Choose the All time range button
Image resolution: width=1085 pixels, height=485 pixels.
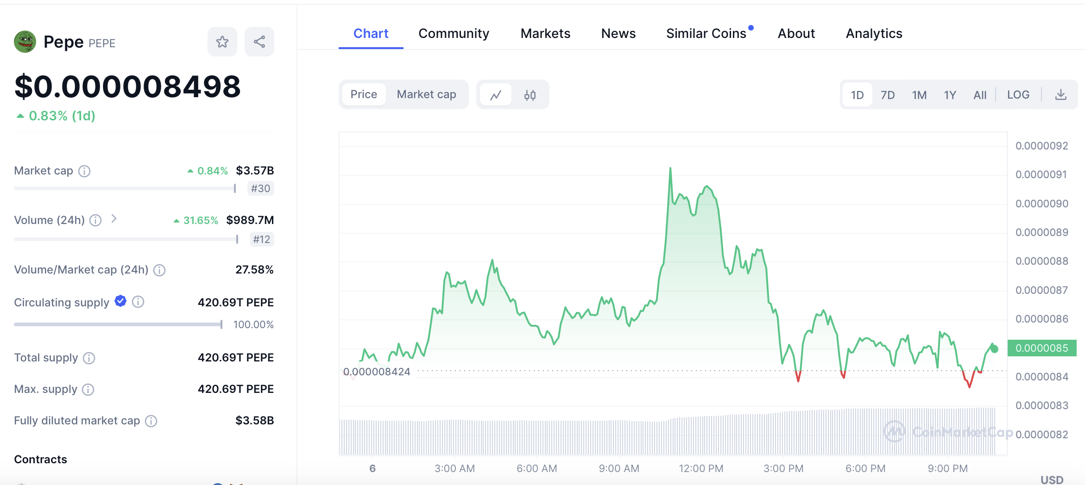click(980, 95)
